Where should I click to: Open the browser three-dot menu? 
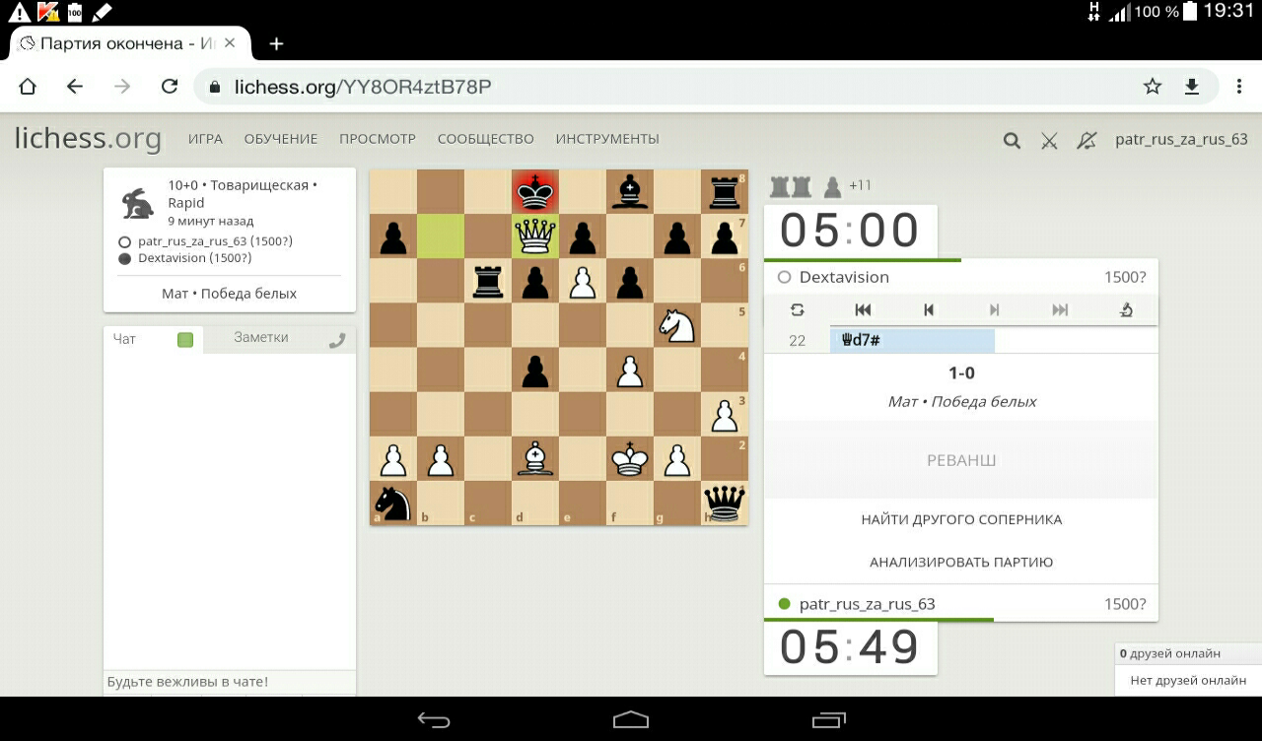(x=1239, y=87)
